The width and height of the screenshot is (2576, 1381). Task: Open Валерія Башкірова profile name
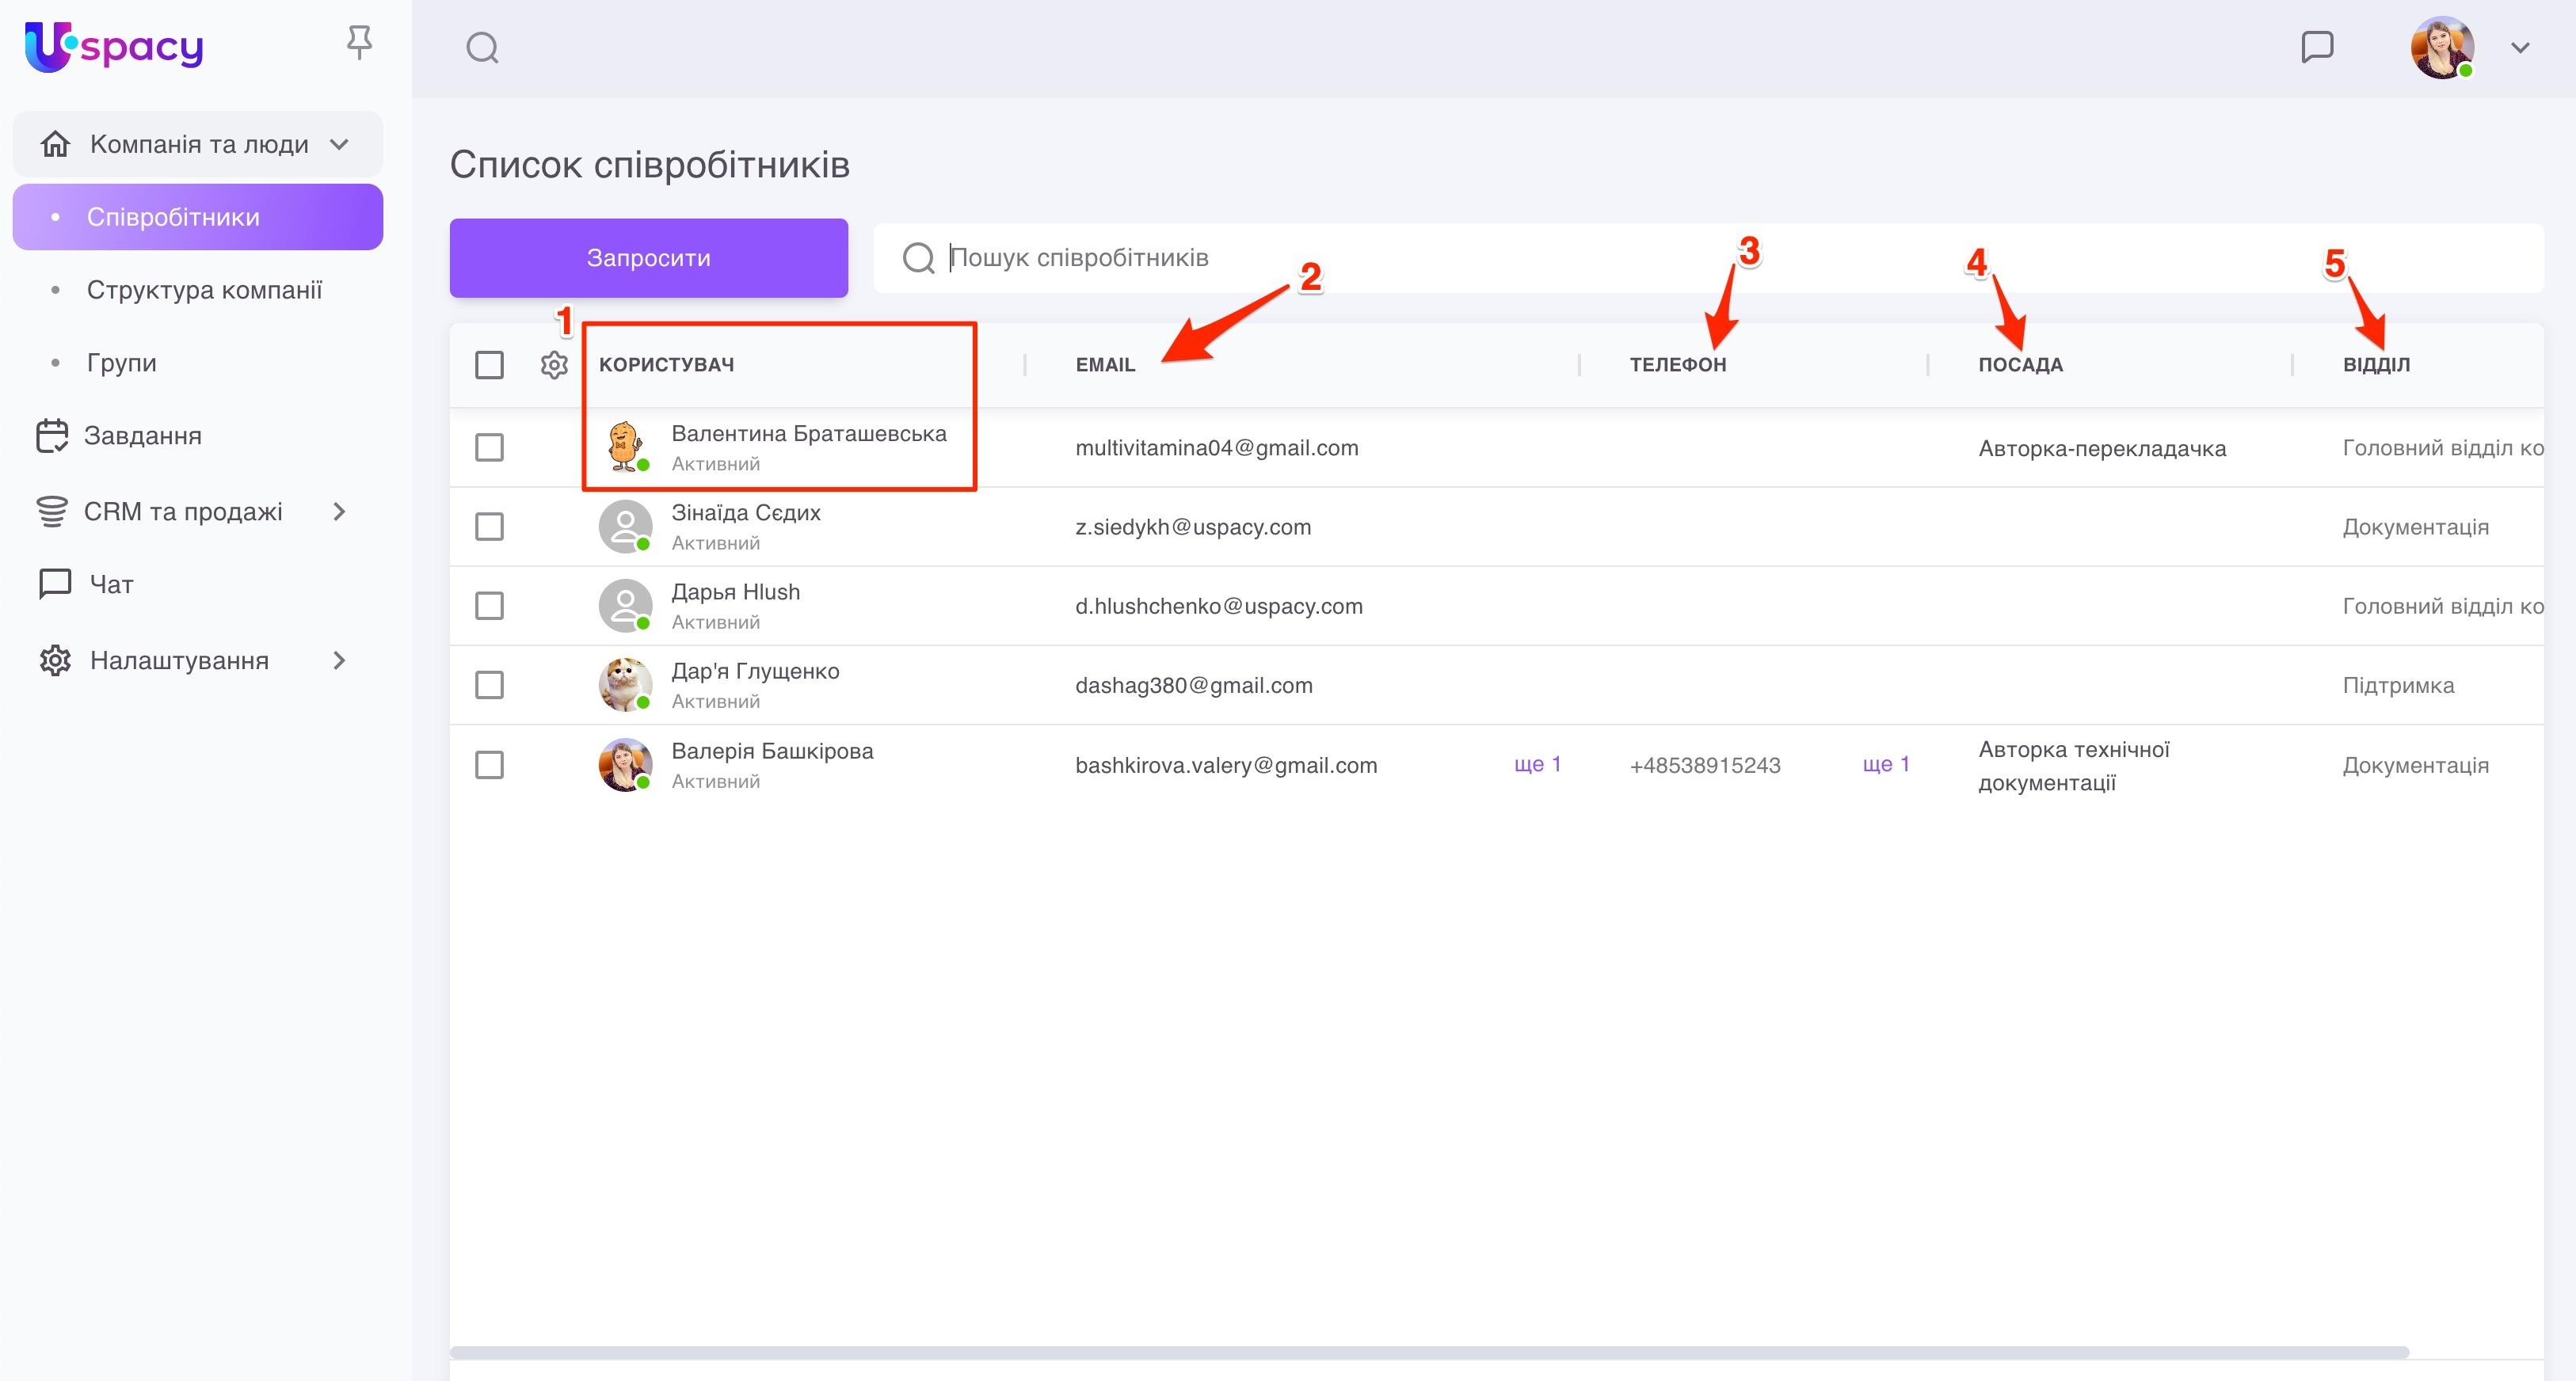pos(772,751)
